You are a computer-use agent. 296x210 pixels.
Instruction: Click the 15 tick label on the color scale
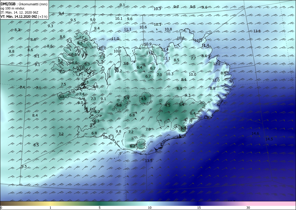pyautogui.click(x=199, y=208)
